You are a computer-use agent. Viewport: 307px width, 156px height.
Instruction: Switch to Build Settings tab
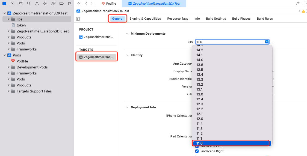tap(216, 19)
